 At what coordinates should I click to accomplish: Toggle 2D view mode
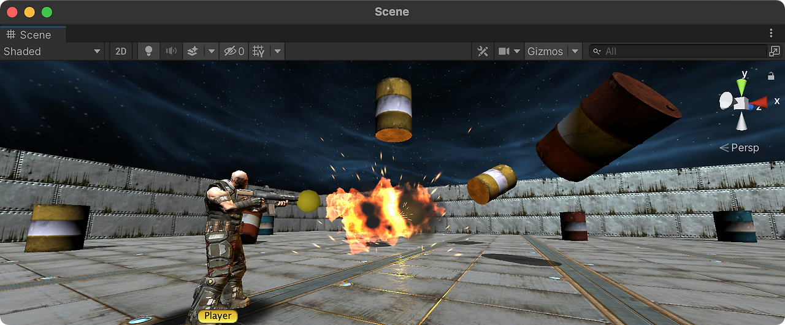tap(121, 52)
